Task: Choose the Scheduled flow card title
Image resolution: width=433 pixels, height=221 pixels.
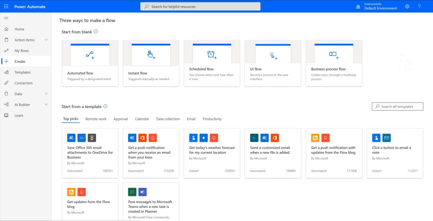Action: click(201, 69)
